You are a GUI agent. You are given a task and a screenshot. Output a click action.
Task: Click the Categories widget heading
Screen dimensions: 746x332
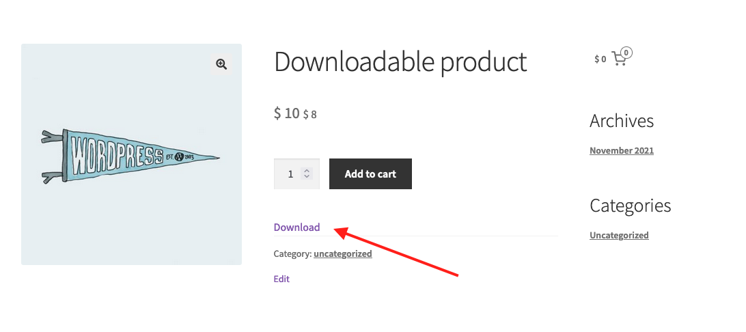(631, 206)
